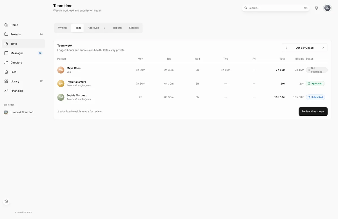Click the Approvals tab count badge
This screenshot has height=219, width=338.
[x=104, y=28]
